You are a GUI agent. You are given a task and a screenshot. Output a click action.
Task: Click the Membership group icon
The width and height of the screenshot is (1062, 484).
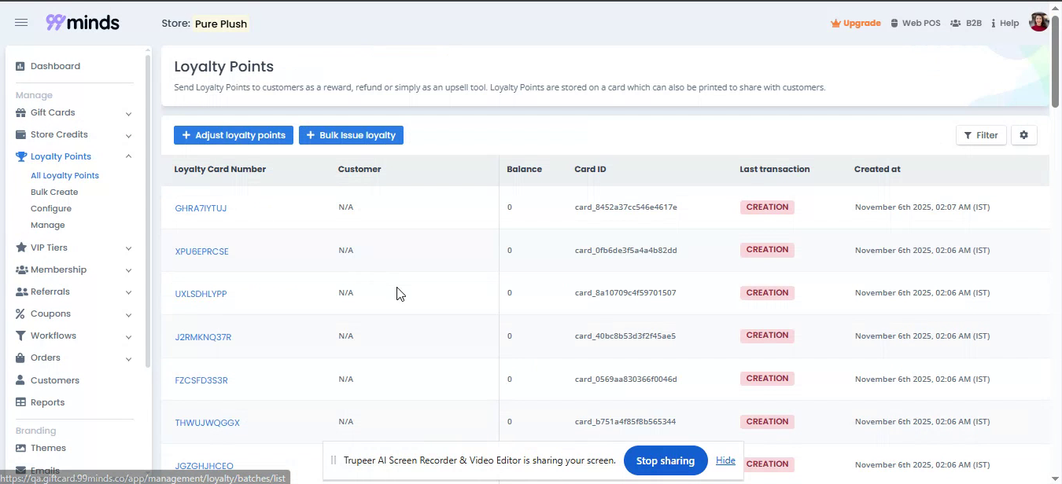click(x=21, y=270)
